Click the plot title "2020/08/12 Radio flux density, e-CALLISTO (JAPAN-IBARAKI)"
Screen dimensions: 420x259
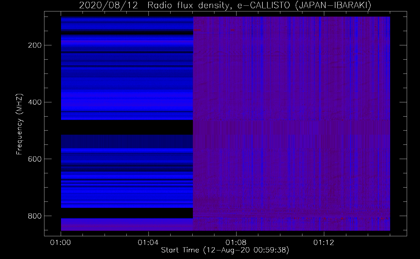coord(225,5)
